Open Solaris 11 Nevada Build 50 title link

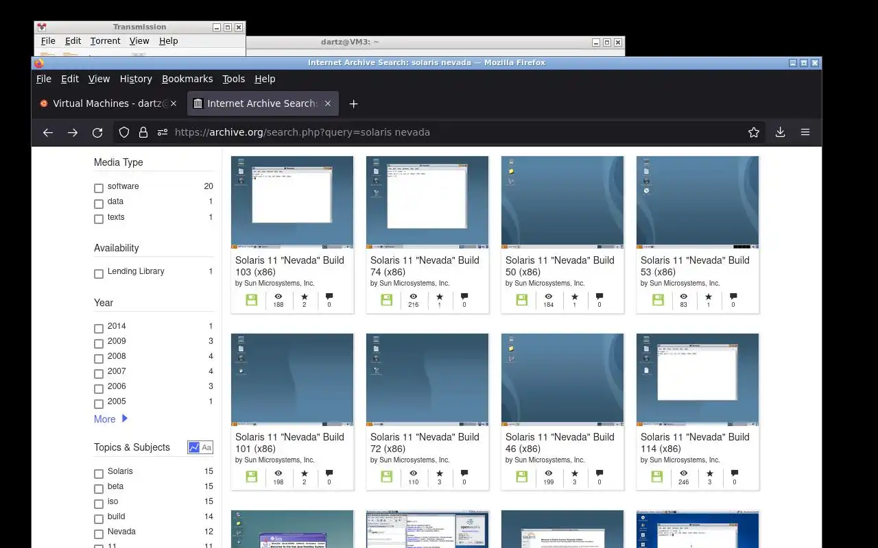pos(560,266)
